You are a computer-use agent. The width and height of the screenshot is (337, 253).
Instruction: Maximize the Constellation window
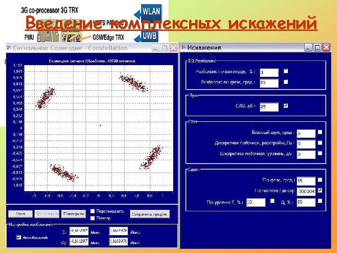click(x=164, y=47)
